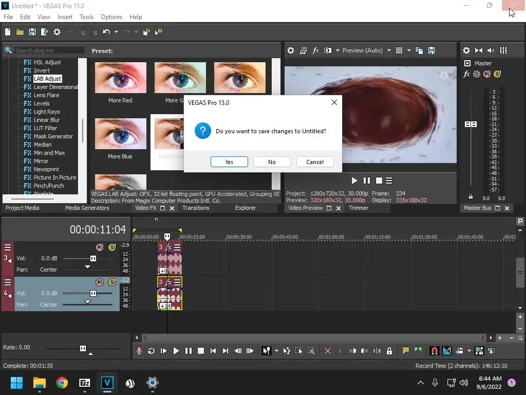The height and width of the screenshot is (395, 526).
Task: Open the Tools menu
Action: [86, 17]
